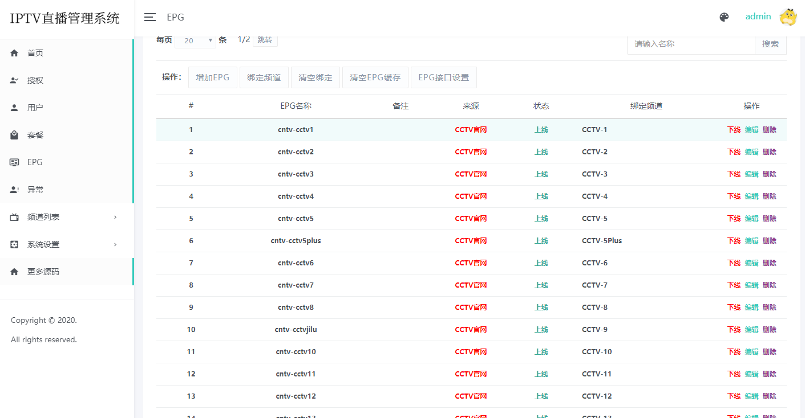This screenshot has width=805, height=418.
Task: Click the 增加EPG button
Action: click(x=212, y=77)
